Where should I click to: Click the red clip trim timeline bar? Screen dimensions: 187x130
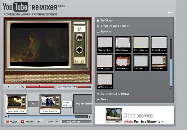click(40, 87)
